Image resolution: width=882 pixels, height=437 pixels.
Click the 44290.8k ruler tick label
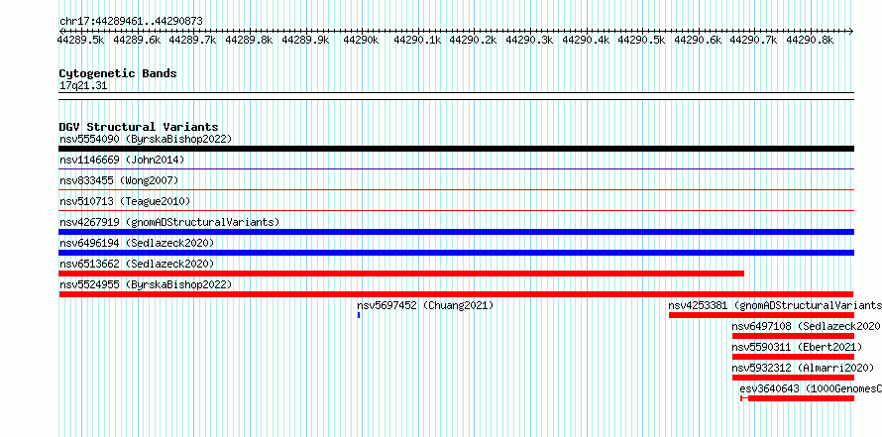(x=810, y=40)
